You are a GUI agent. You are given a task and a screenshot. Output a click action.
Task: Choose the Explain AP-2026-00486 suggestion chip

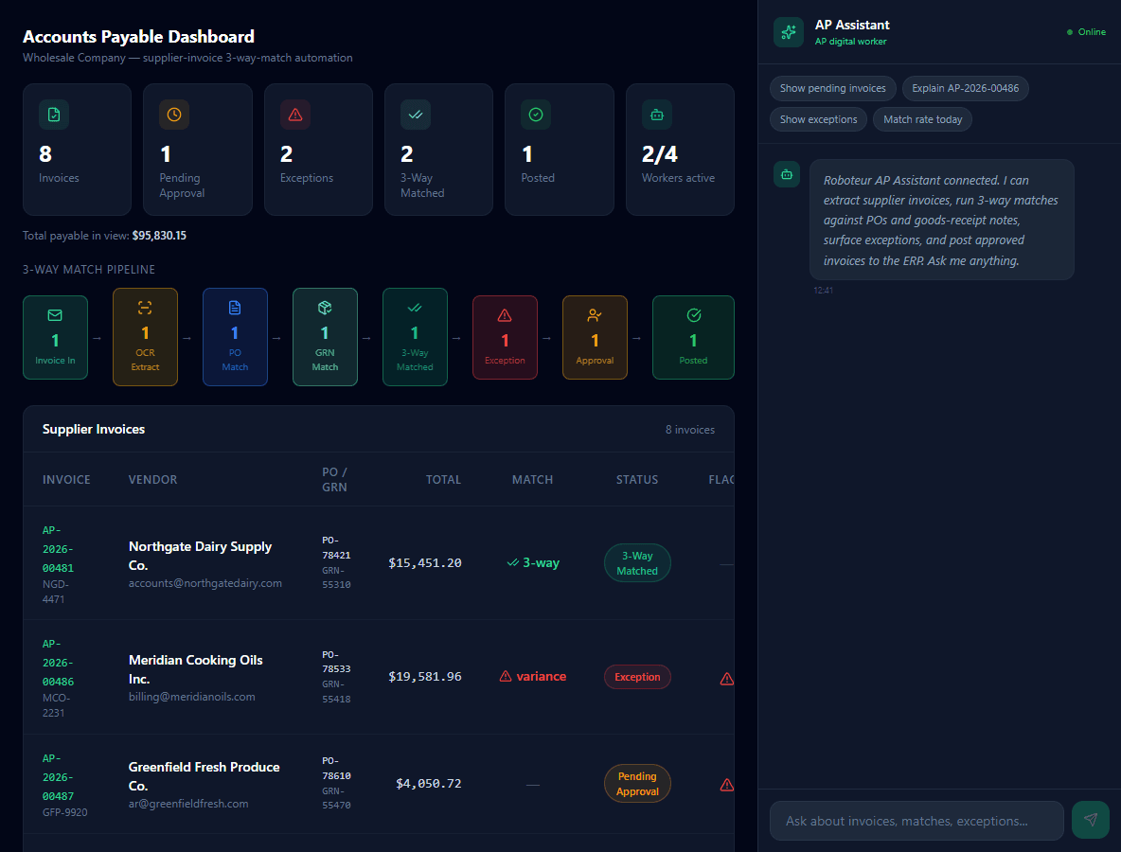tap(965, 88)
